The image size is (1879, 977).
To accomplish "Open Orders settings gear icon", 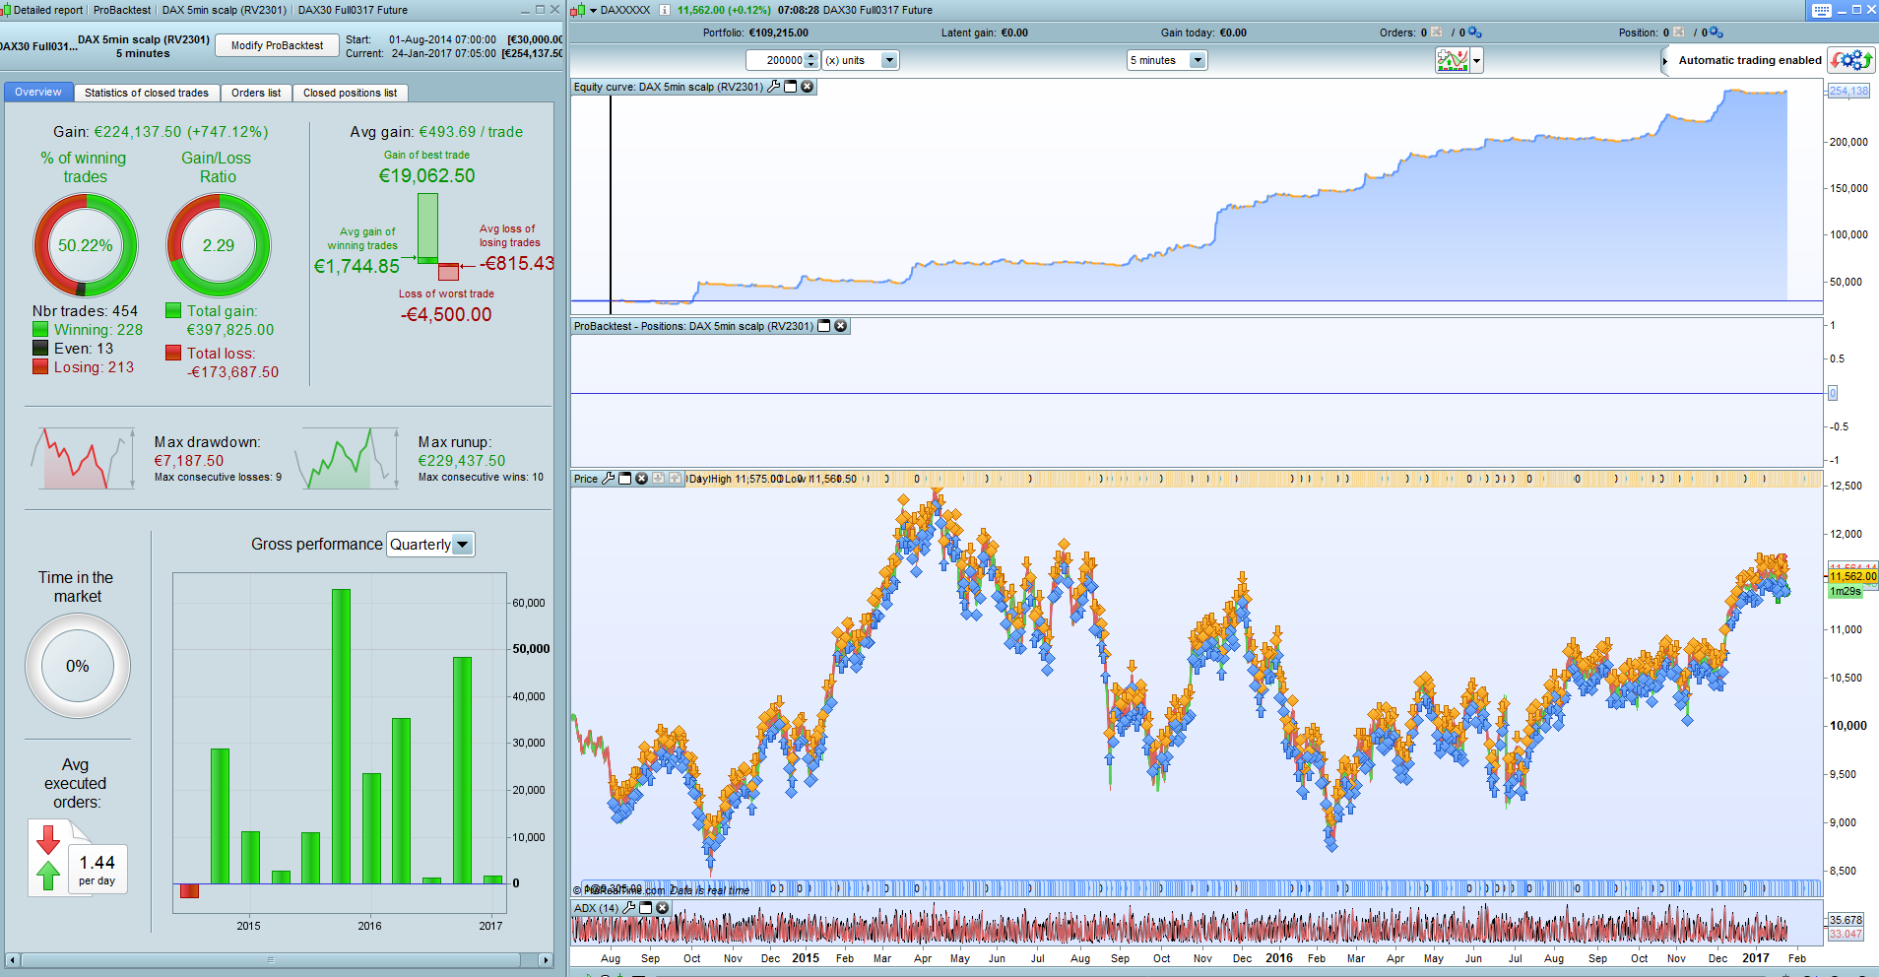I will (x=1474, y=33).
